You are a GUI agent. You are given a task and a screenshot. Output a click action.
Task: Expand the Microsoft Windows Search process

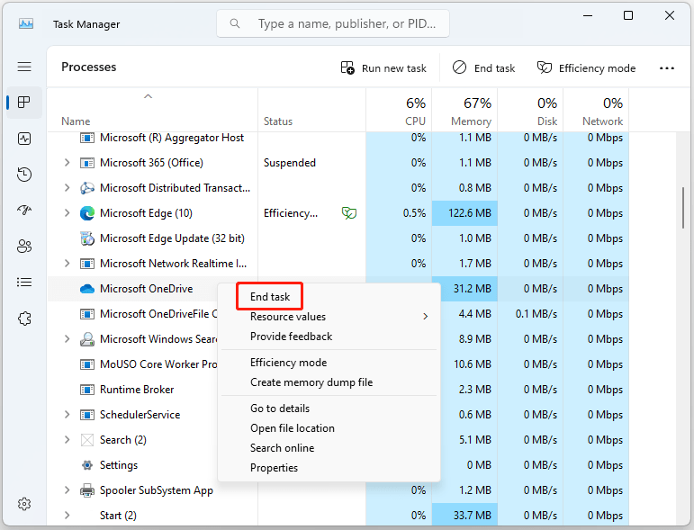point(67,339)
